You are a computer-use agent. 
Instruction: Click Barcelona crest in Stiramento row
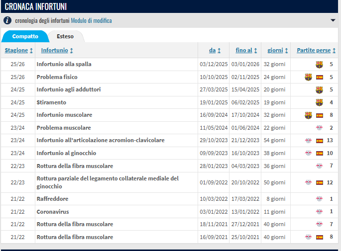tap(319, 102)
